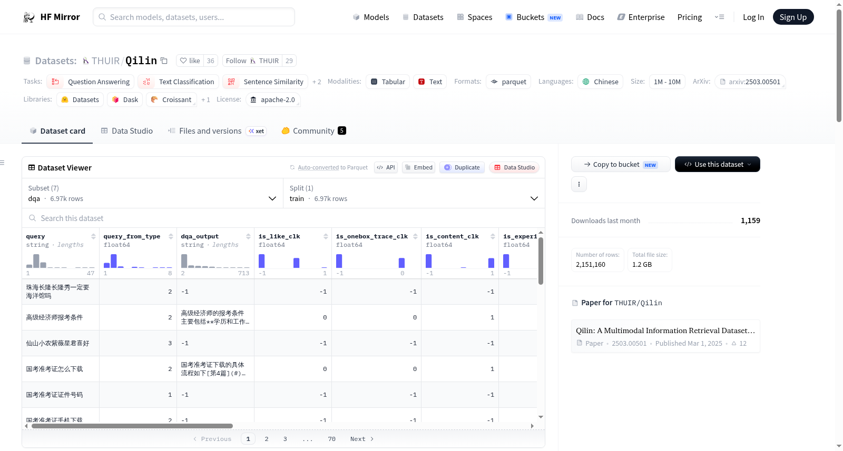The width and height of the screenshot is (843, 451).
Task: Go to Spaces in the navigation
Action: [x=475, y=17]
